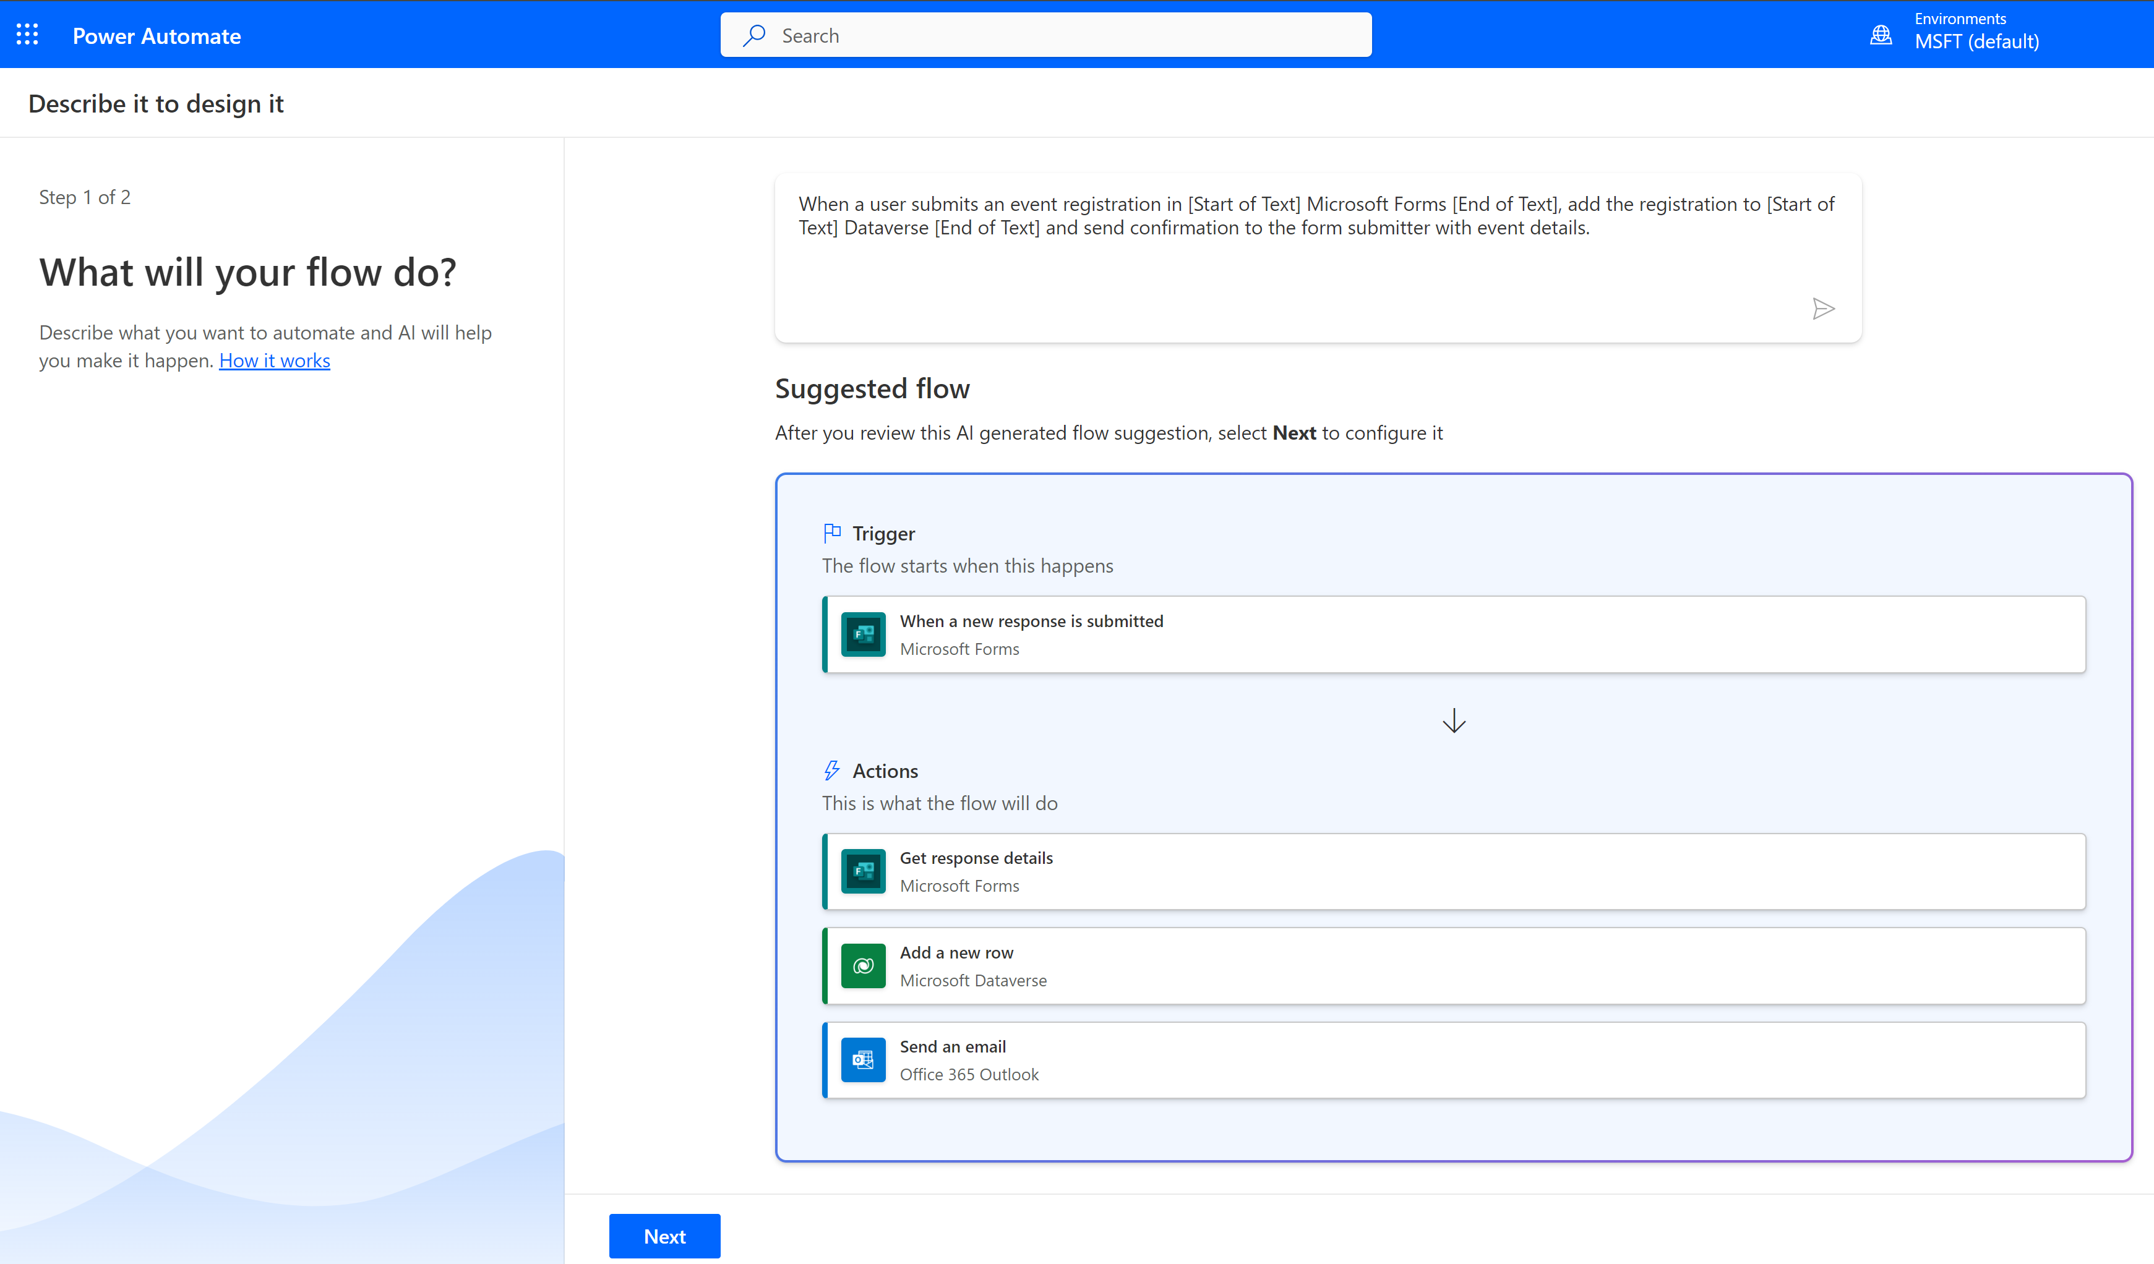
Task: Click the Environments globe icon
Action: coord(1881,34)
